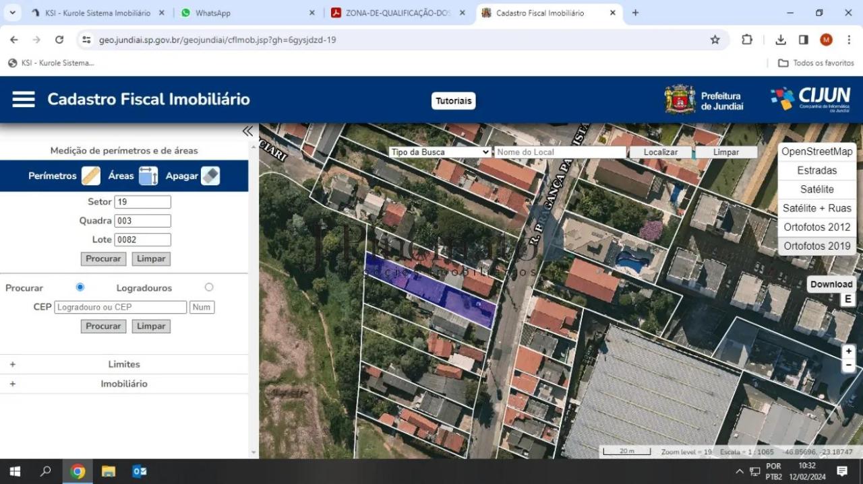Choose Ortofotos 2012 map layer
Viewport: 863px width, 484px height.
(x=817, y=227)
